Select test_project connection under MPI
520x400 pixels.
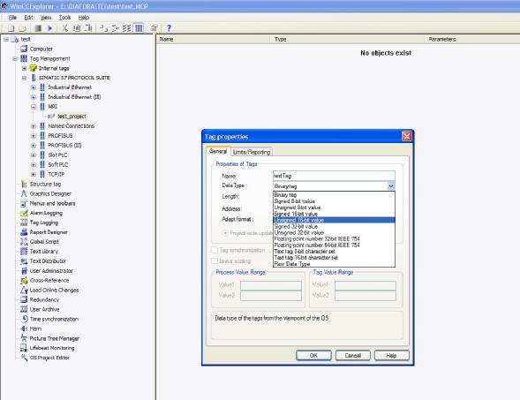[72, 116]
